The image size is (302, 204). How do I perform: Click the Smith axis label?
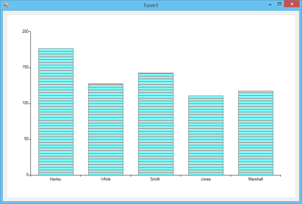(155, 179)
